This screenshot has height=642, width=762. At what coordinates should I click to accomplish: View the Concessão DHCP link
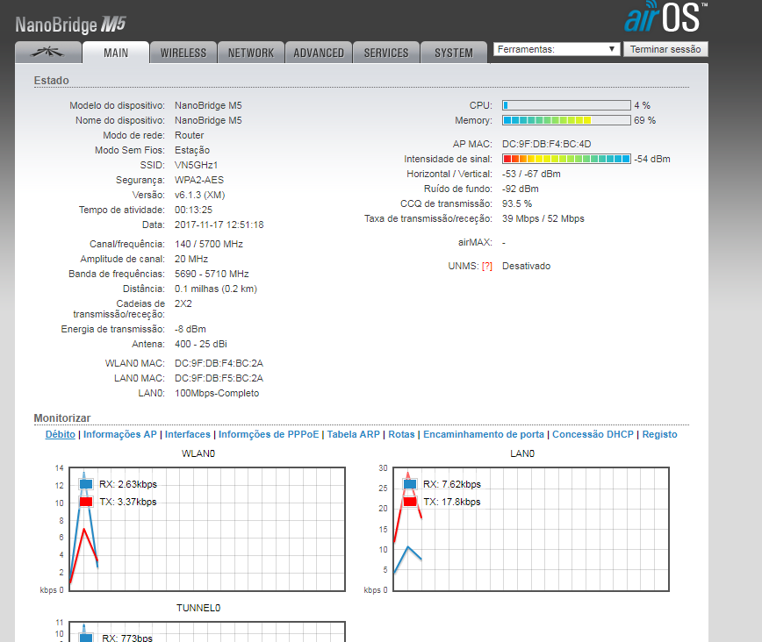pyautogui.click(x=593, y=434)
